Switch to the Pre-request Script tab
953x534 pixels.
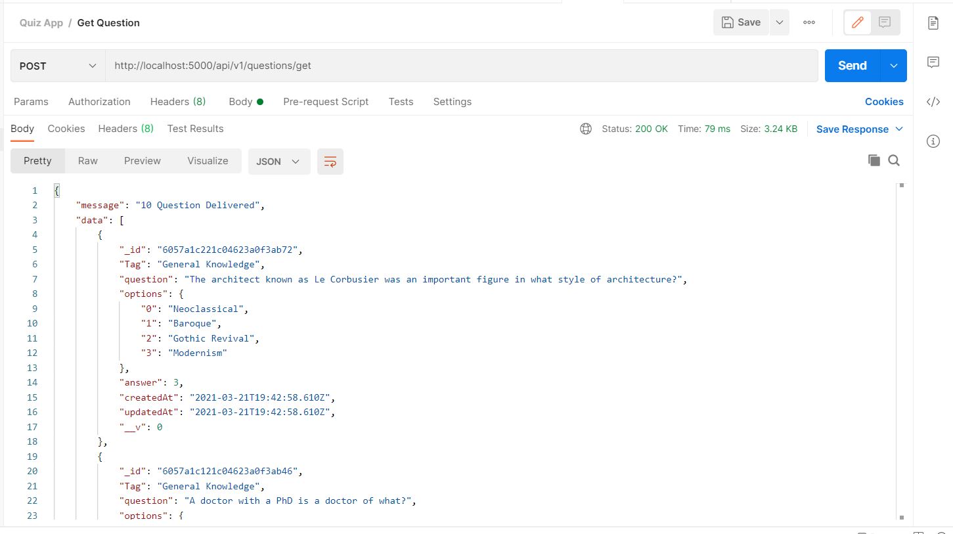[x=326, y=102]
